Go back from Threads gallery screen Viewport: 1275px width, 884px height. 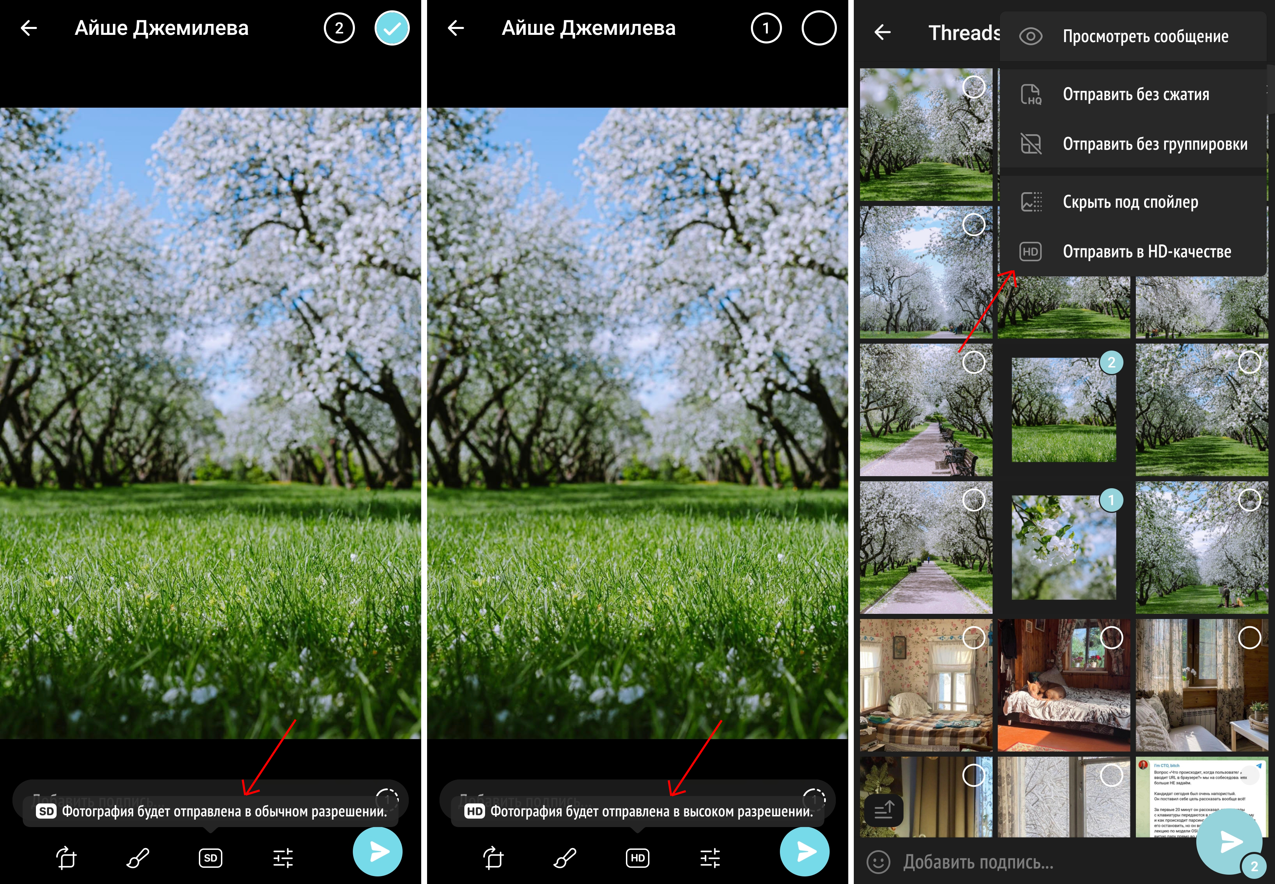click(882, 33)
